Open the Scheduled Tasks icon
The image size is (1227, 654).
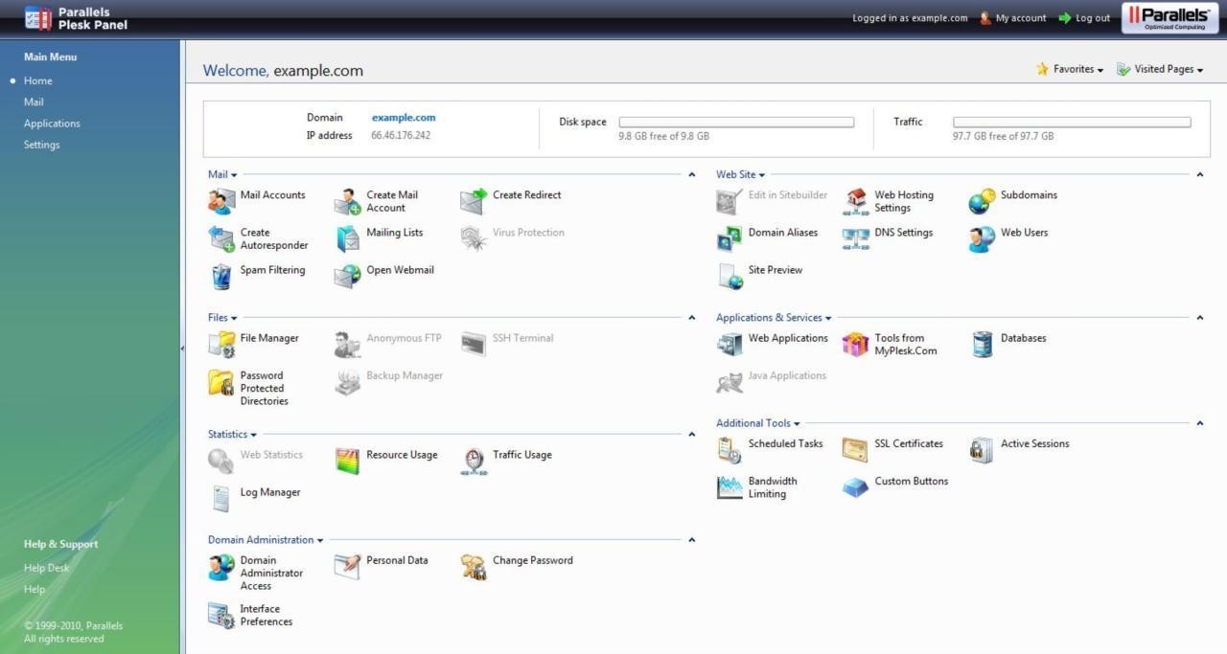pos(729,450)
